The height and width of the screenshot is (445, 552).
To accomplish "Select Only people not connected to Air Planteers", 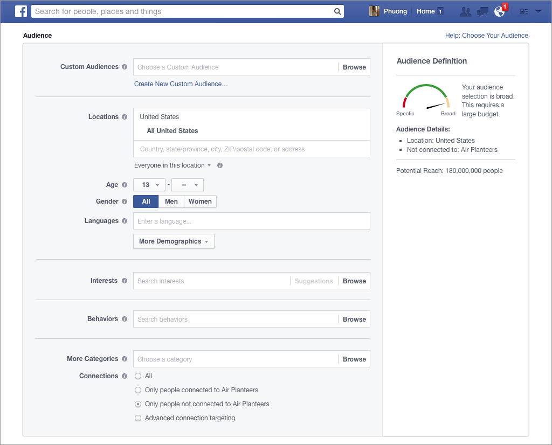I will [x=138, y=404].
